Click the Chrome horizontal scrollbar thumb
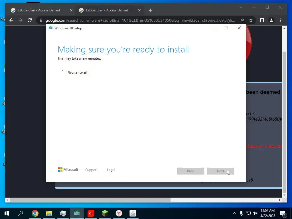The height and width of the screenshot is (219, 292). (x=90, y=200)
